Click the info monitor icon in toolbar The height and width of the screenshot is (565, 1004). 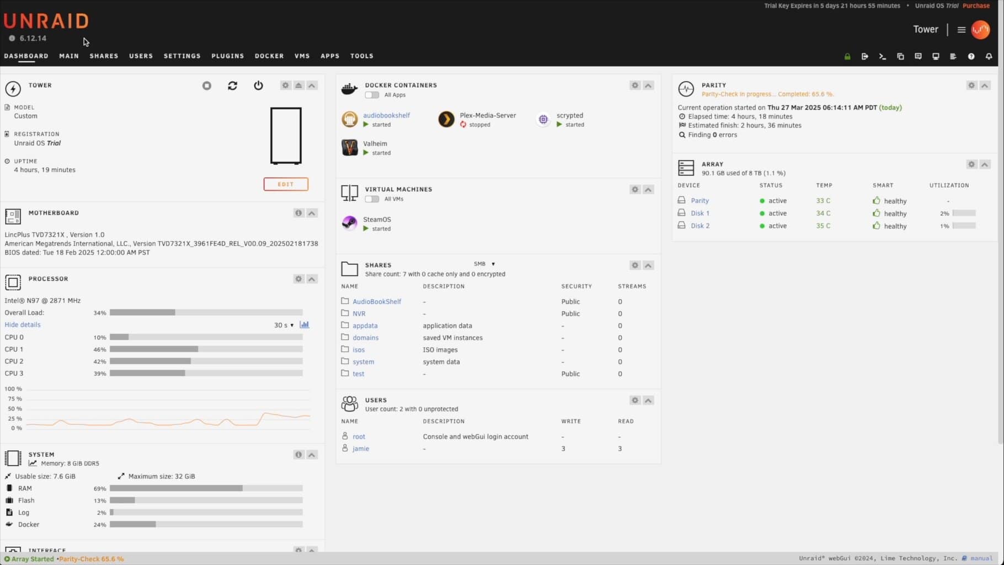[x=936, y=56]
